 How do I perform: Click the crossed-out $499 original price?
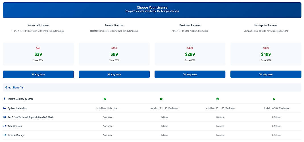pyautogui.click(x=190, y=48)
